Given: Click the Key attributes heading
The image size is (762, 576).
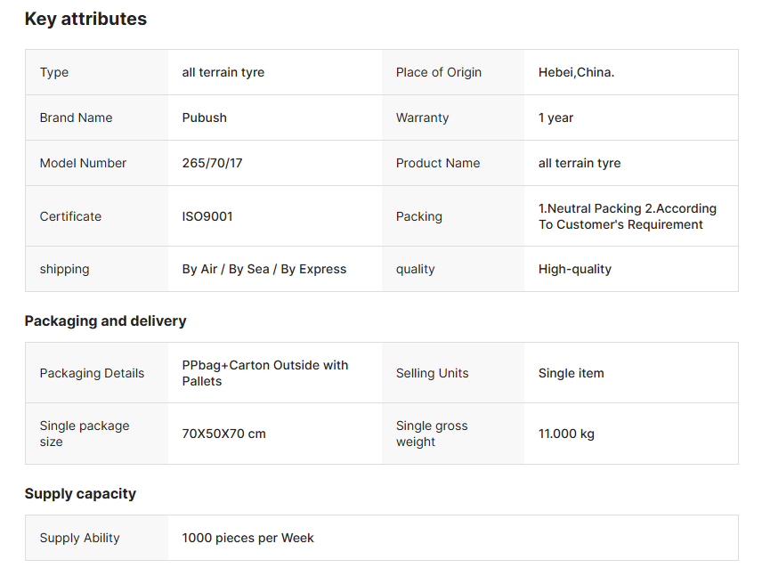Looking at the screenshot, I should (85, 19).
